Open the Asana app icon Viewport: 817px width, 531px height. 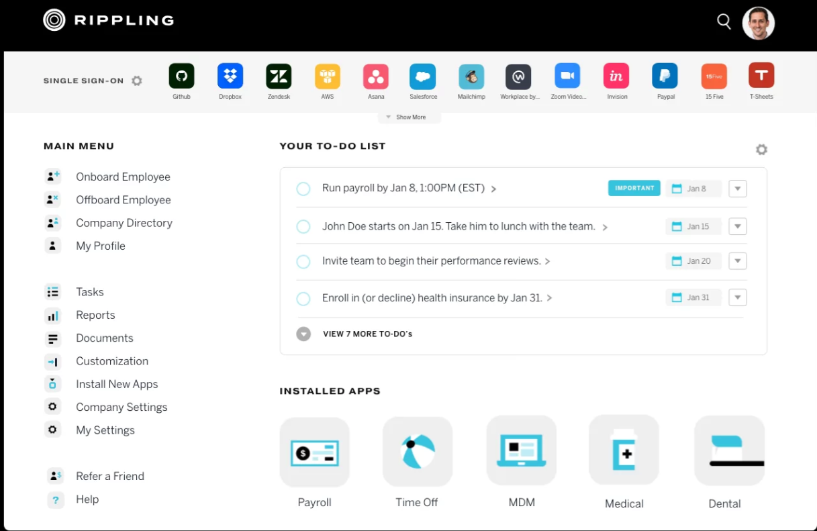pyautogui.click(x=376, y=77)
